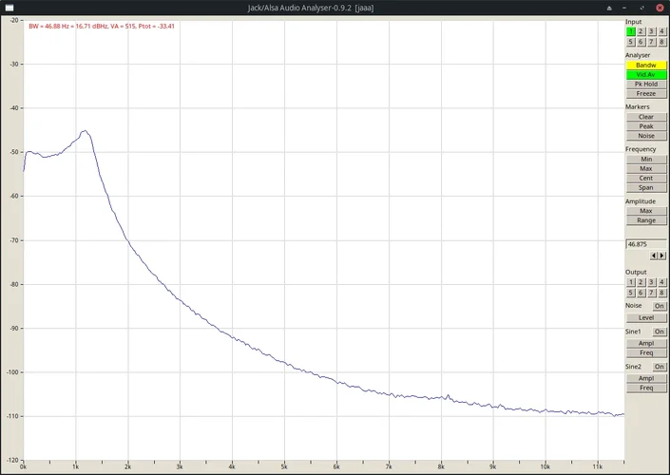670x475 pixels.
Task: Enable output channel 2
Action: point(641,282)
